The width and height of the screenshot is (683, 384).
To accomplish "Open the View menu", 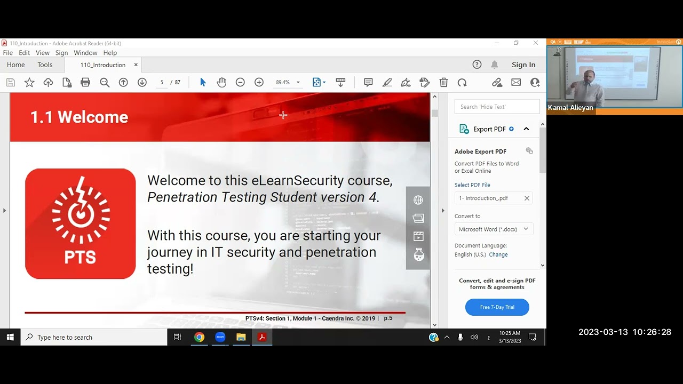I will (x=43, y=53).
